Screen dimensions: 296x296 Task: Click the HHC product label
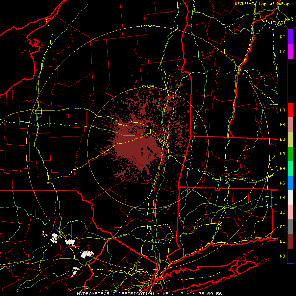tap(289, 20)
